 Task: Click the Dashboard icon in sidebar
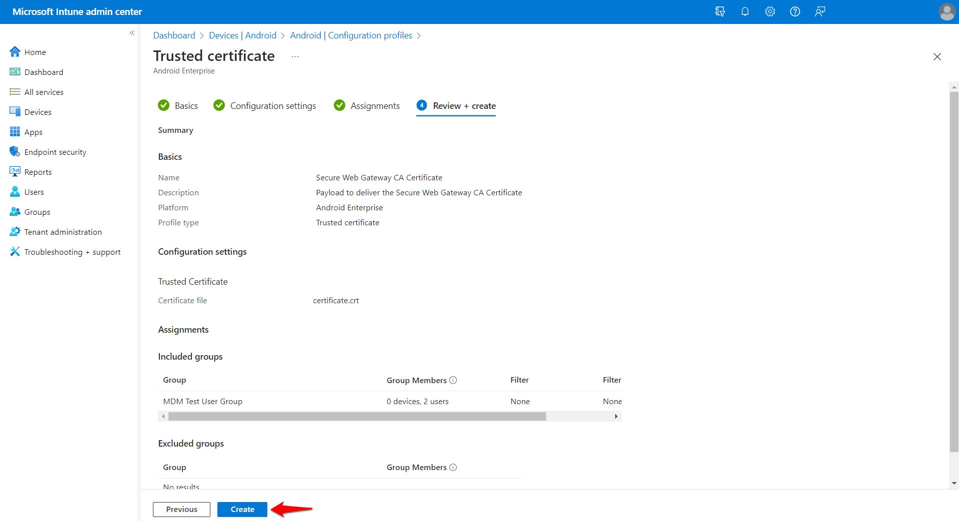pos(15,71)
